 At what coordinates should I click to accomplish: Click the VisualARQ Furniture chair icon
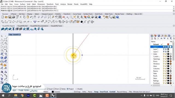[39, 29]
